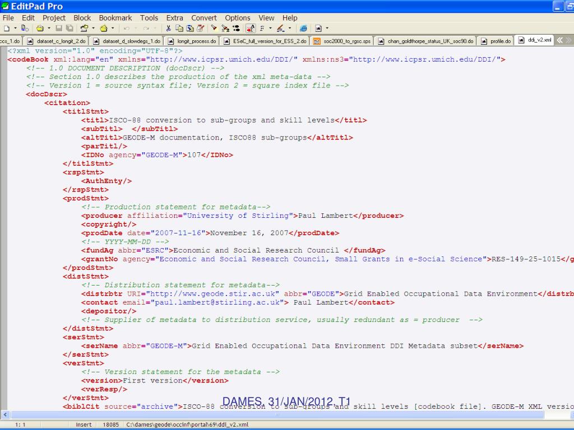Open the Edit menu
Screen dimensions: 574x430
pyautogui.click(x=28, y=17)
